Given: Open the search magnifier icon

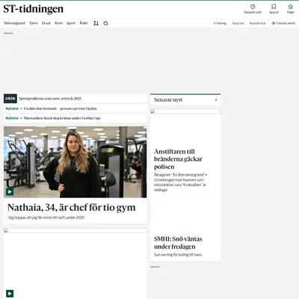Looking at the screenshot, I should point(105,23).
